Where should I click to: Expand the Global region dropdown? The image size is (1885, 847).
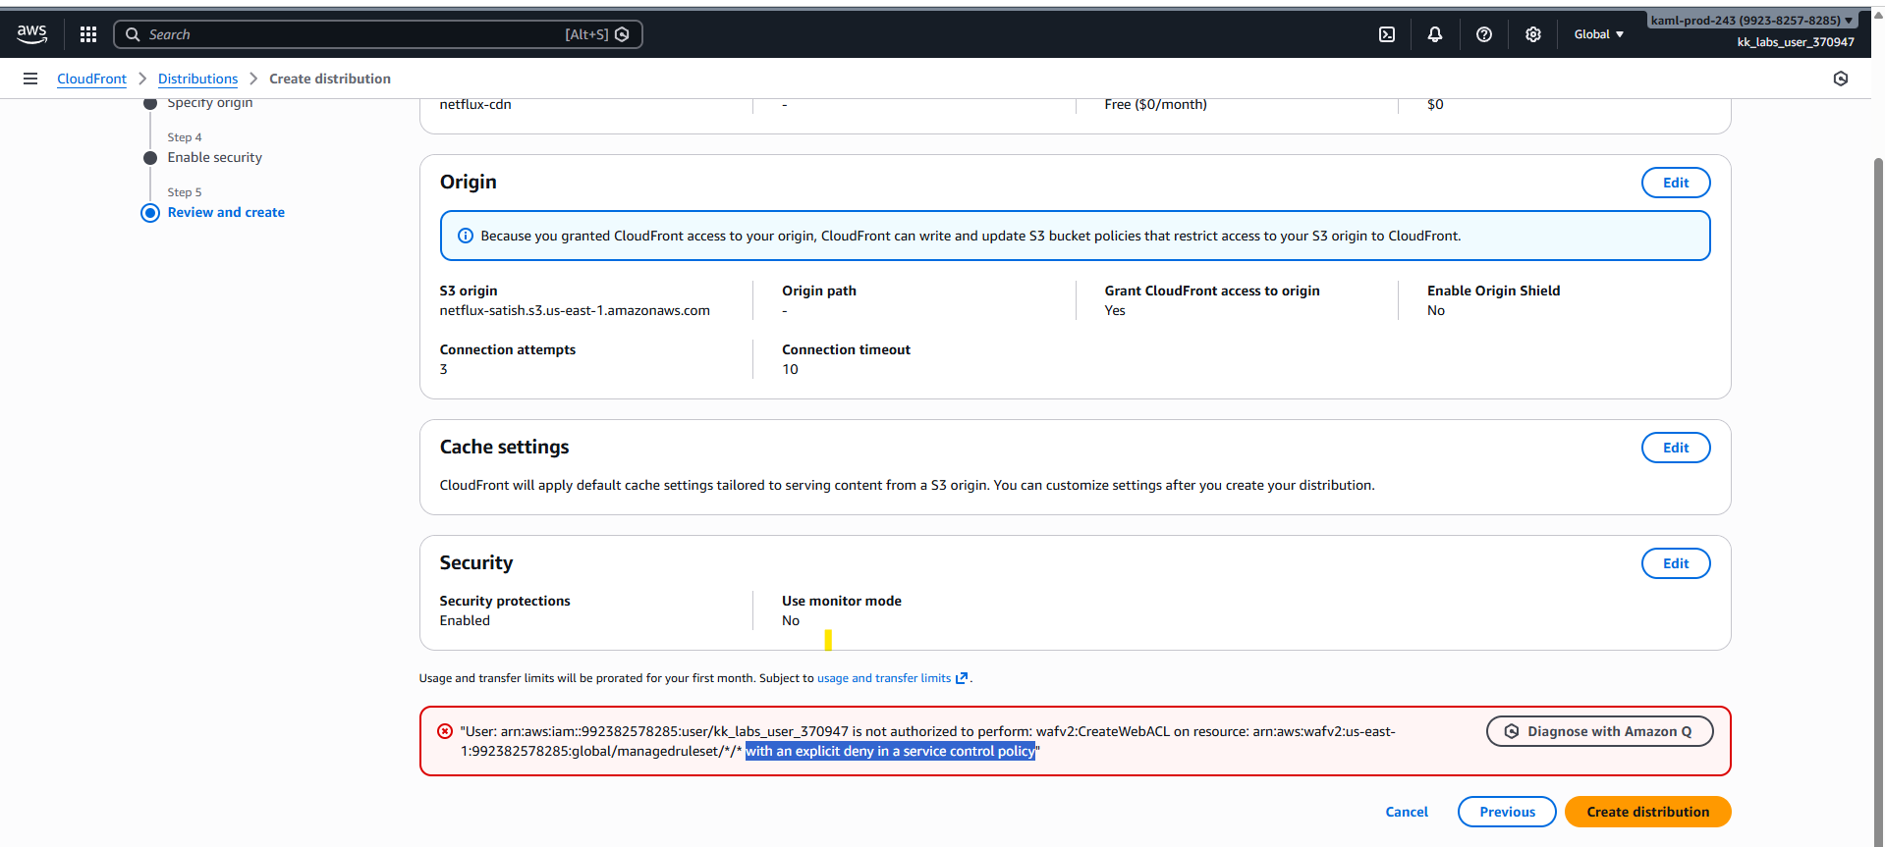1598,34
